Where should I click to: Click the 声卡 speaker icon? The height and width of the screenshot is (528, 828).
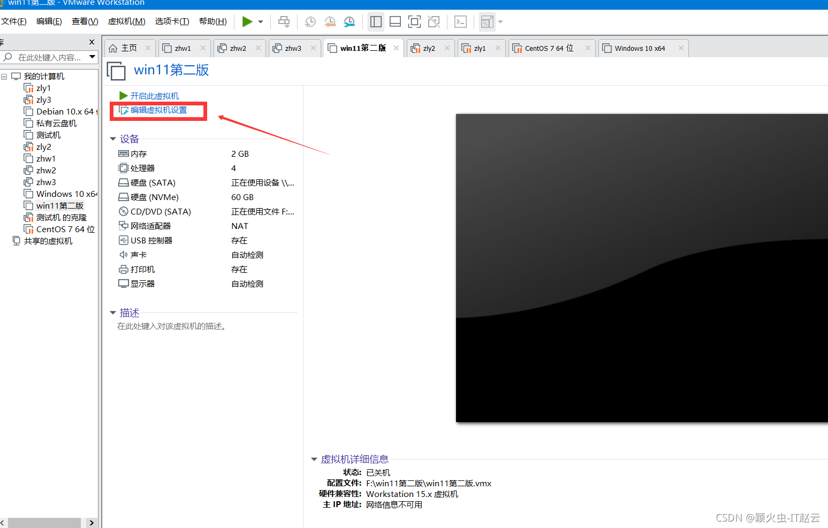pyautogui.click(x=124, y=255)
